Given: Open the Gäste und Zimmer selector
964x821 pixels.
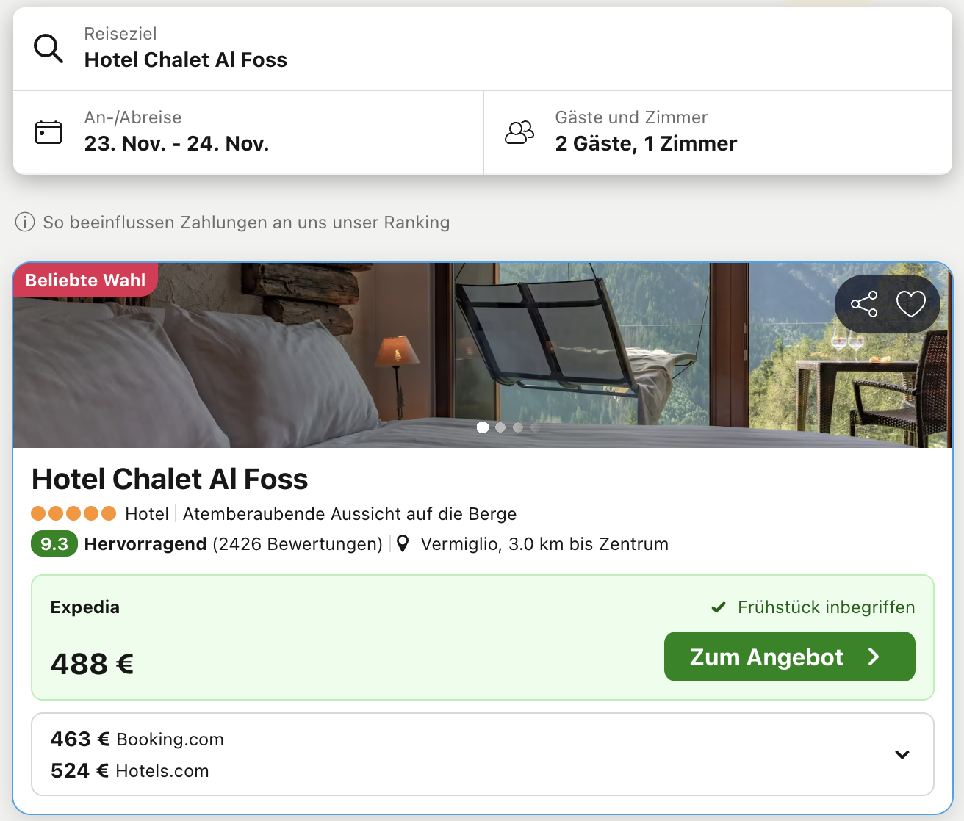Looking at the screenshot, I should click(x=719, y=132).
